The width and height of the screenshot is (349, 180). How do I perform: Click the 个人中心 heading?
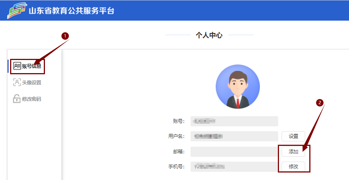[209, 35]
